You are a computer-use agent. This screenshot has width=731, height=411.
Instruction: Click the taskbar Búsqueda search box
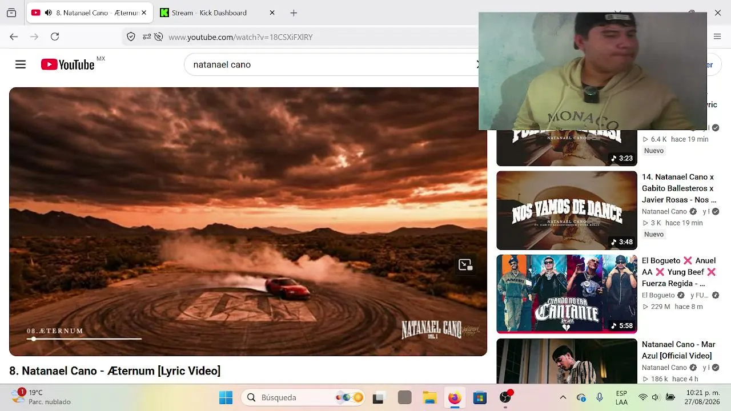(x=303, y=398)
